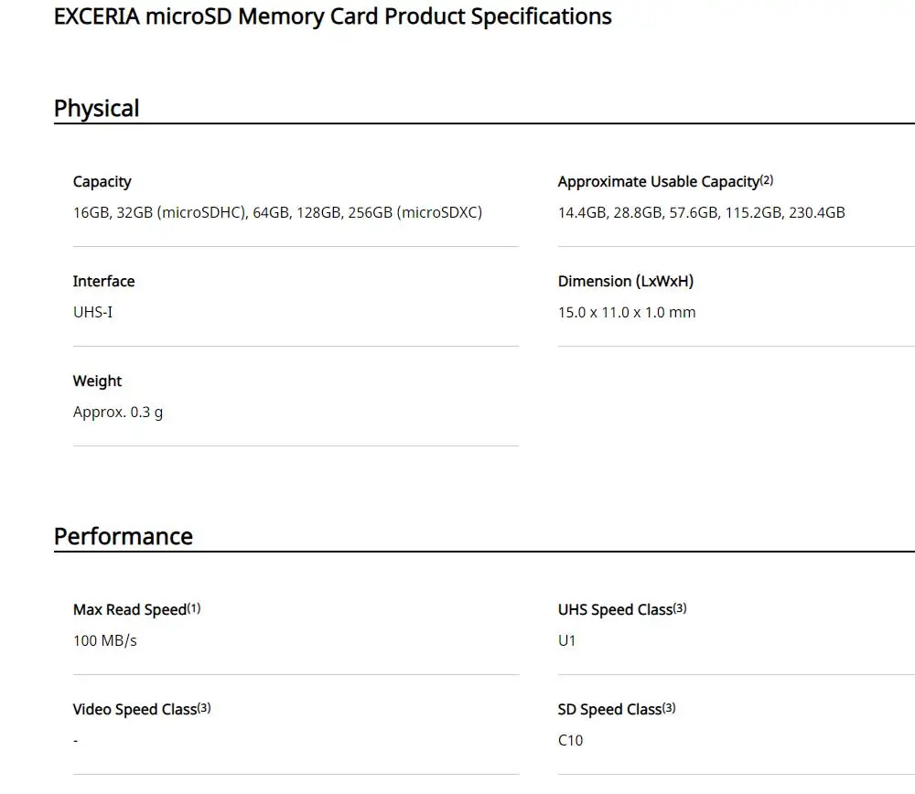Open footnote (3) beside Video Speed Class
Viewport: 915px width, 794px height.
(x=204, y=708)
